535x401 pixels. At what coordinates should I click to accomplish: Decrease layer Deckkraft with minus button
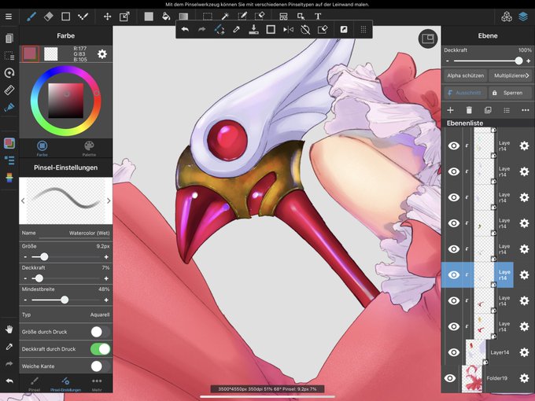(448, 61)
